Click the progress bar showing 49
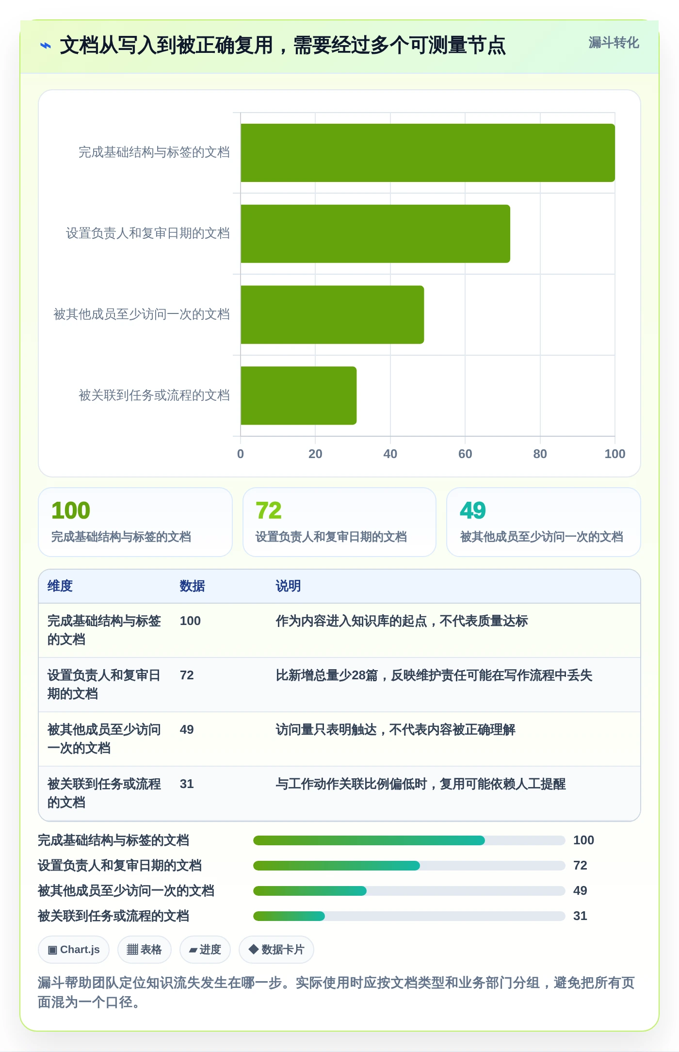The height and width of the screenshot is (1052, 679). tap(409, 891)
